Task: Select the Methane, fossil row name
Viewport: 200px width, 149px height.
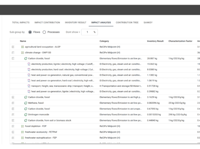Action: (36, 103)
